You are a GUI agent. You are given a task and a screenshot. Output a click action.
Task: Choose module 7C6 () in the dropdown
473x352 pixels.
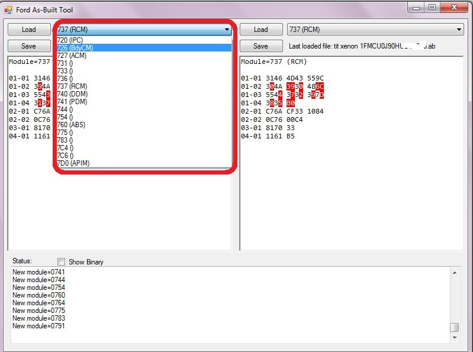tap(144, 156)
